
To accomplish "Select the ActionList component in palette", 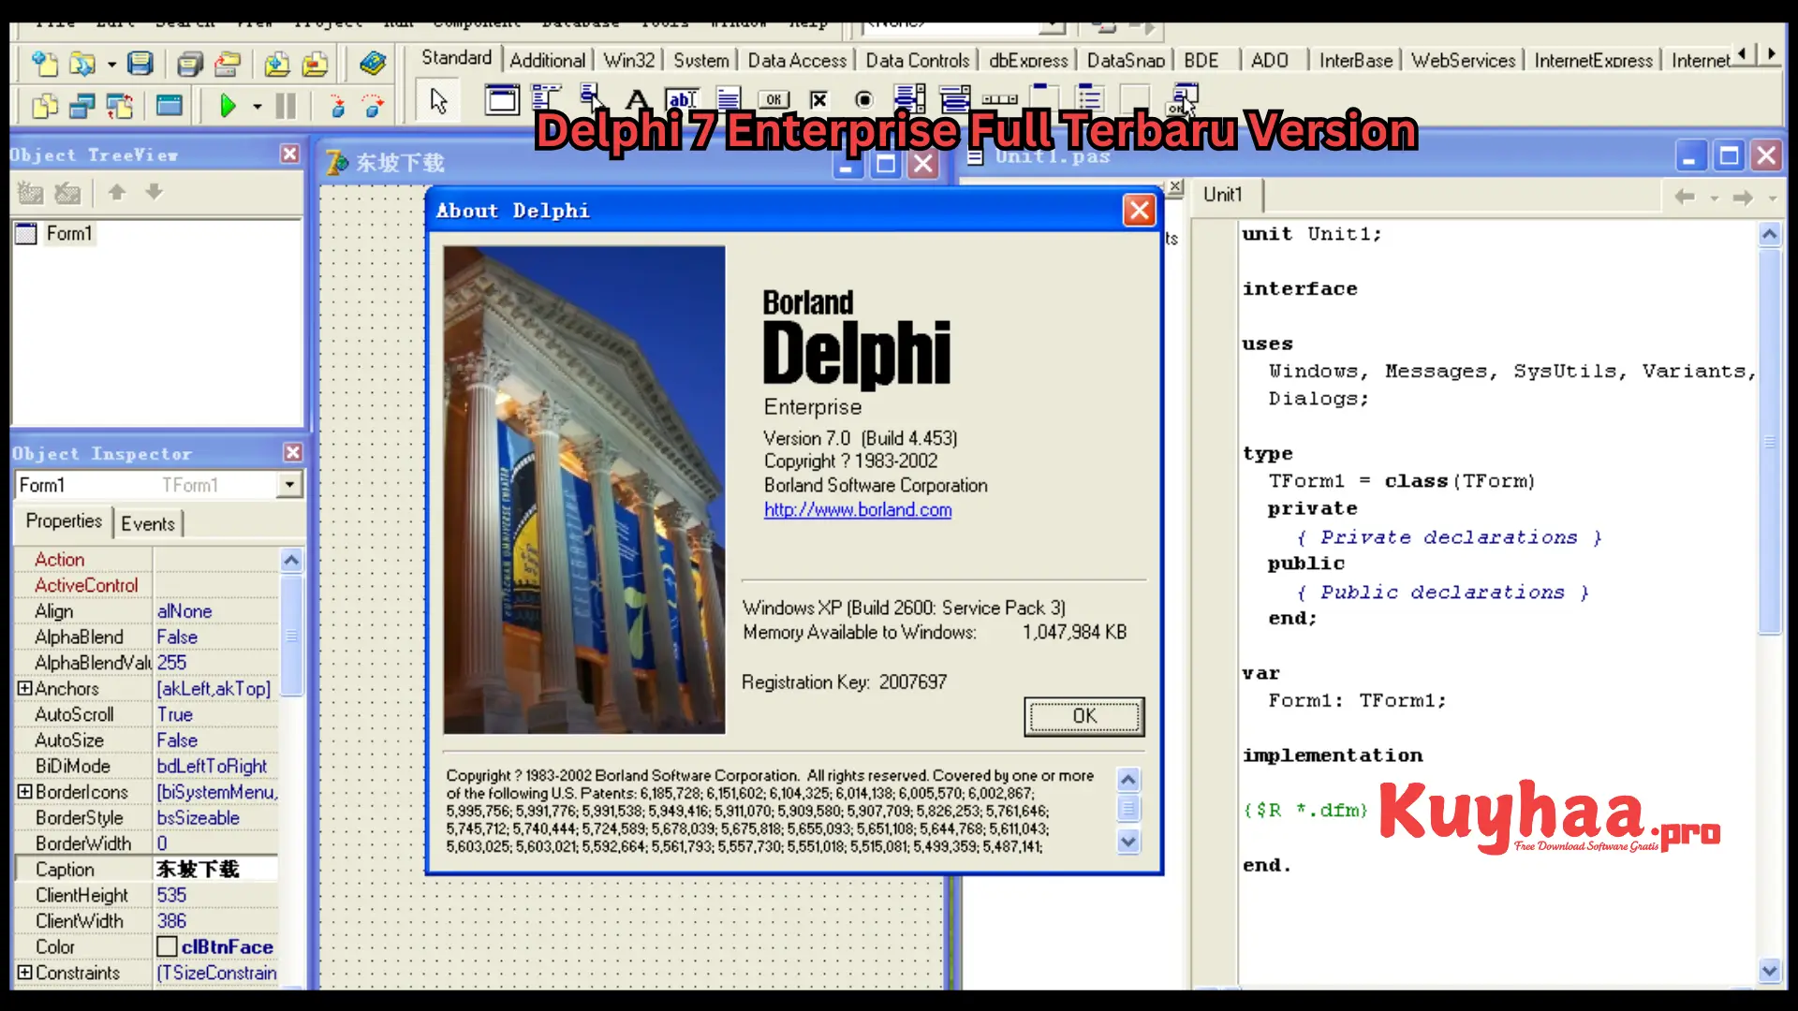I will [1185, 99].
